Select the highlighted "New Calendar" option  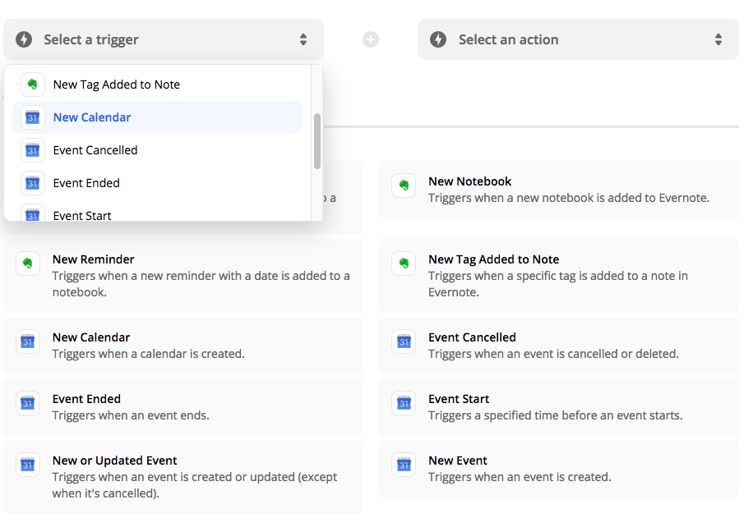pos(91,117)
